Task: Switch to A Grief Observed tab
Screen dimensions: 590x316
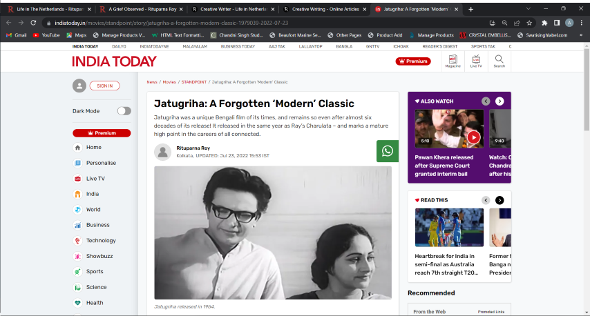Action: point(142,9)
